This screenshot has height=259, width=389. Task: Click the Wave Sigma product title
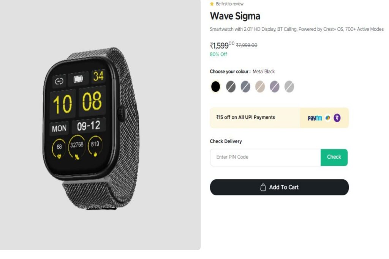coord(235,16)
